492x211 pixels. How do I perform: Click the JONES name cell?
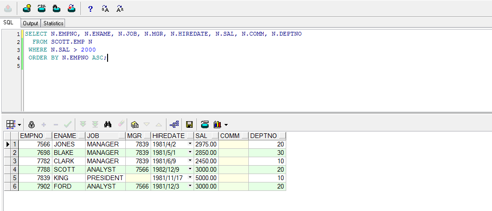[69, 144]
